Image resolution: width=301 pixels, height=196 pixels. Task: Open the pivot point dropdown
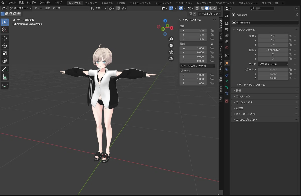pyautogui.click(x=112, y=8)
